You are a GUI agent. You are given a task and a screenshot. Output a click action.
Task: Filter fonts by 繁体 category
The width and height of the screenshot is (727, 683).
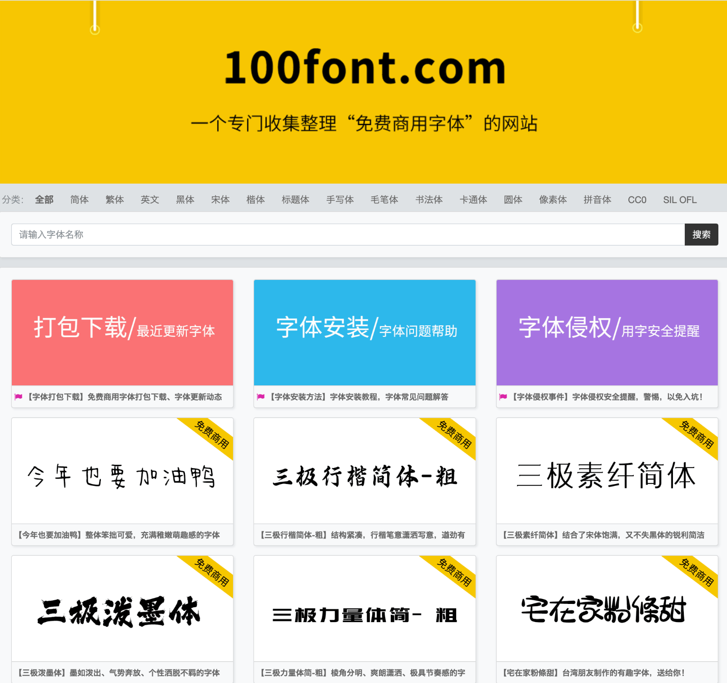coord(115,199)
